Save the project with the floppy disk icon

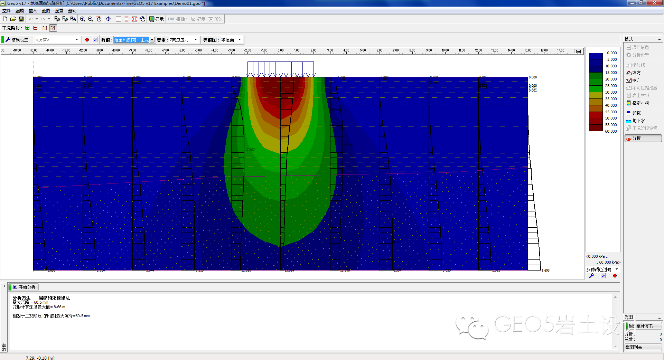coord(21,19)
